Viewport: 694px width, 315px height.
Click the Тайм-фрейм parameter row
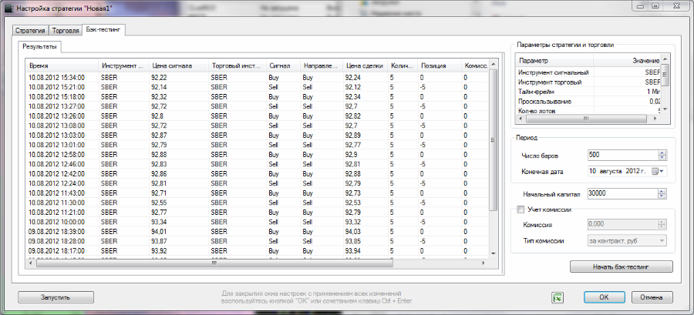click(588, 92)
